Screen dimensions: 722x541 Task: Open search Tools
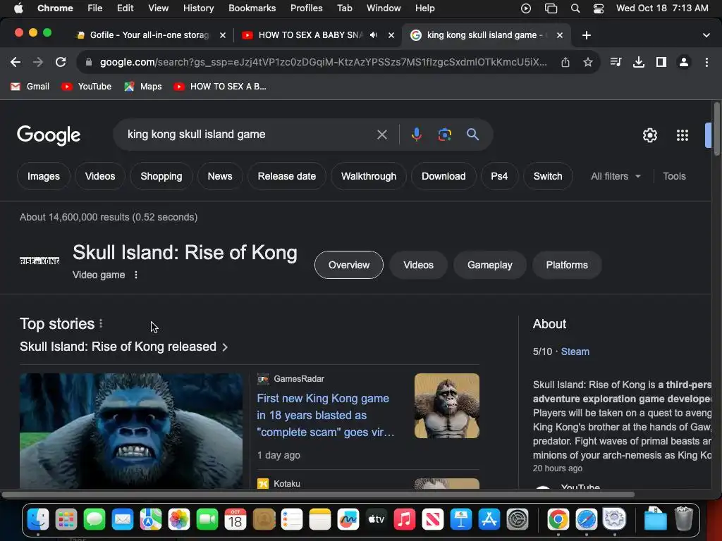point(674,176)
